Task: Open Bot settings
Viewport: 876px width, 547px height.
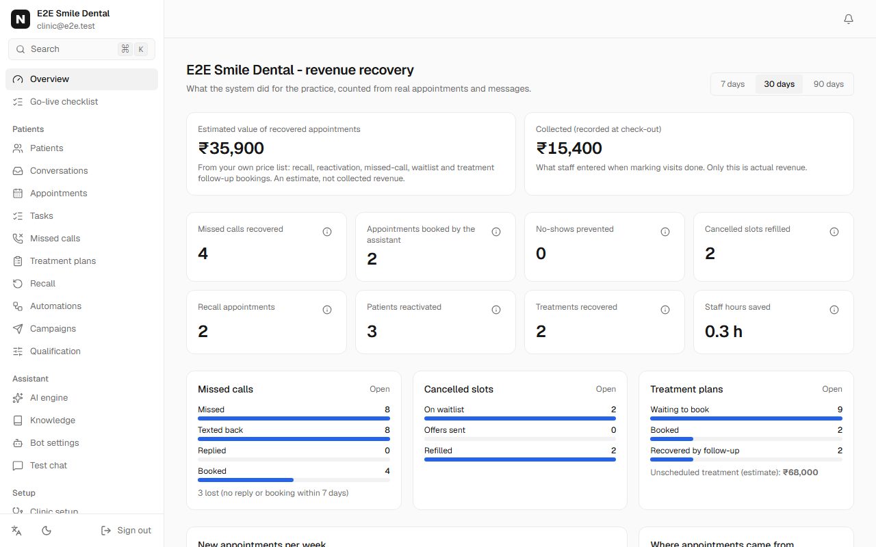Action: (x=81, y=443)
